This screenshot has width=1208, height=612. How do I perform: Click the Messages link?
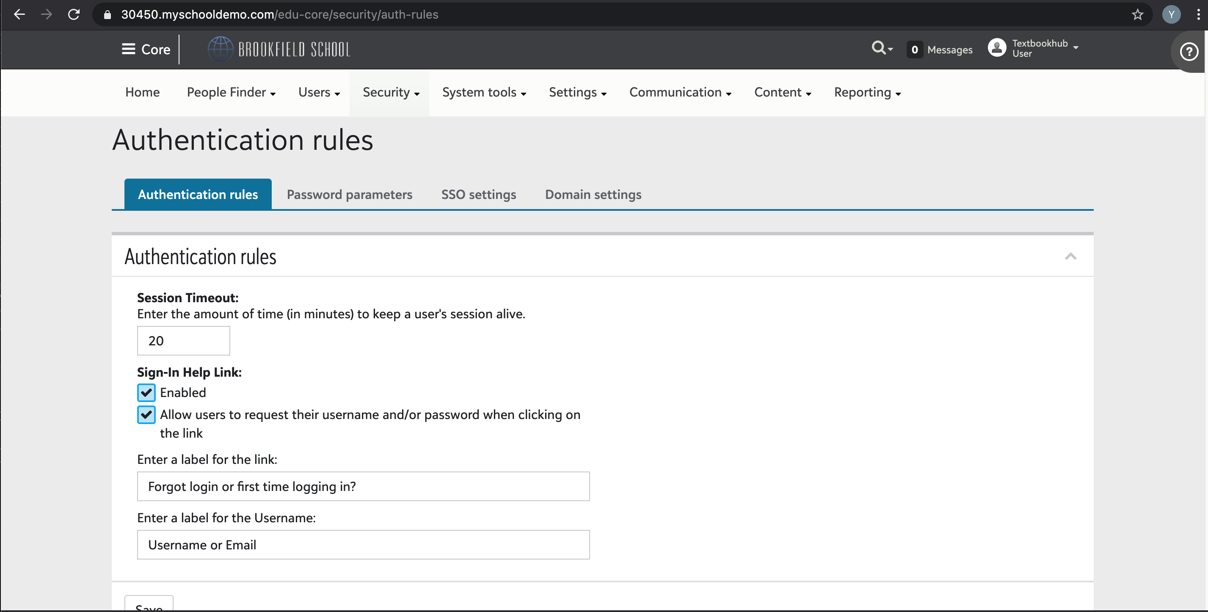[x=949, y=50]
